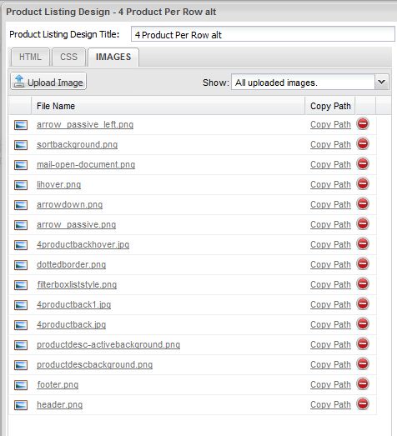The height and width of the screenshot is (436, 397).
Task: Click image icon beside productdescbackground.png
Action: [21, 365]
